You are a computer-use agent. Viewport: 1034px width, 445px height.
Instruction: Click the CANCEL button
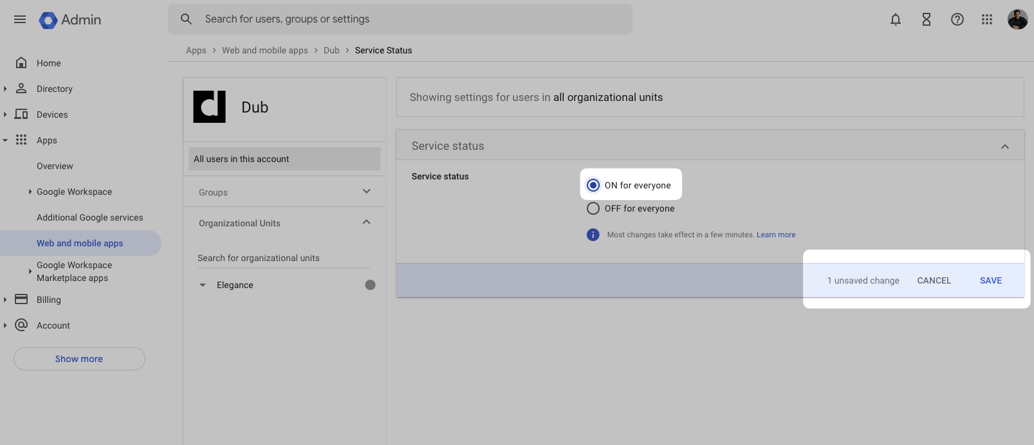934,280
